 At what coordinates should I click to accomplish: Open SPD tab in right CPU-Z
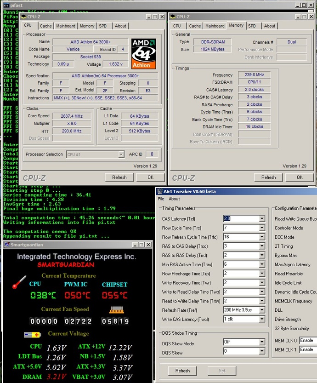(252, 26)
